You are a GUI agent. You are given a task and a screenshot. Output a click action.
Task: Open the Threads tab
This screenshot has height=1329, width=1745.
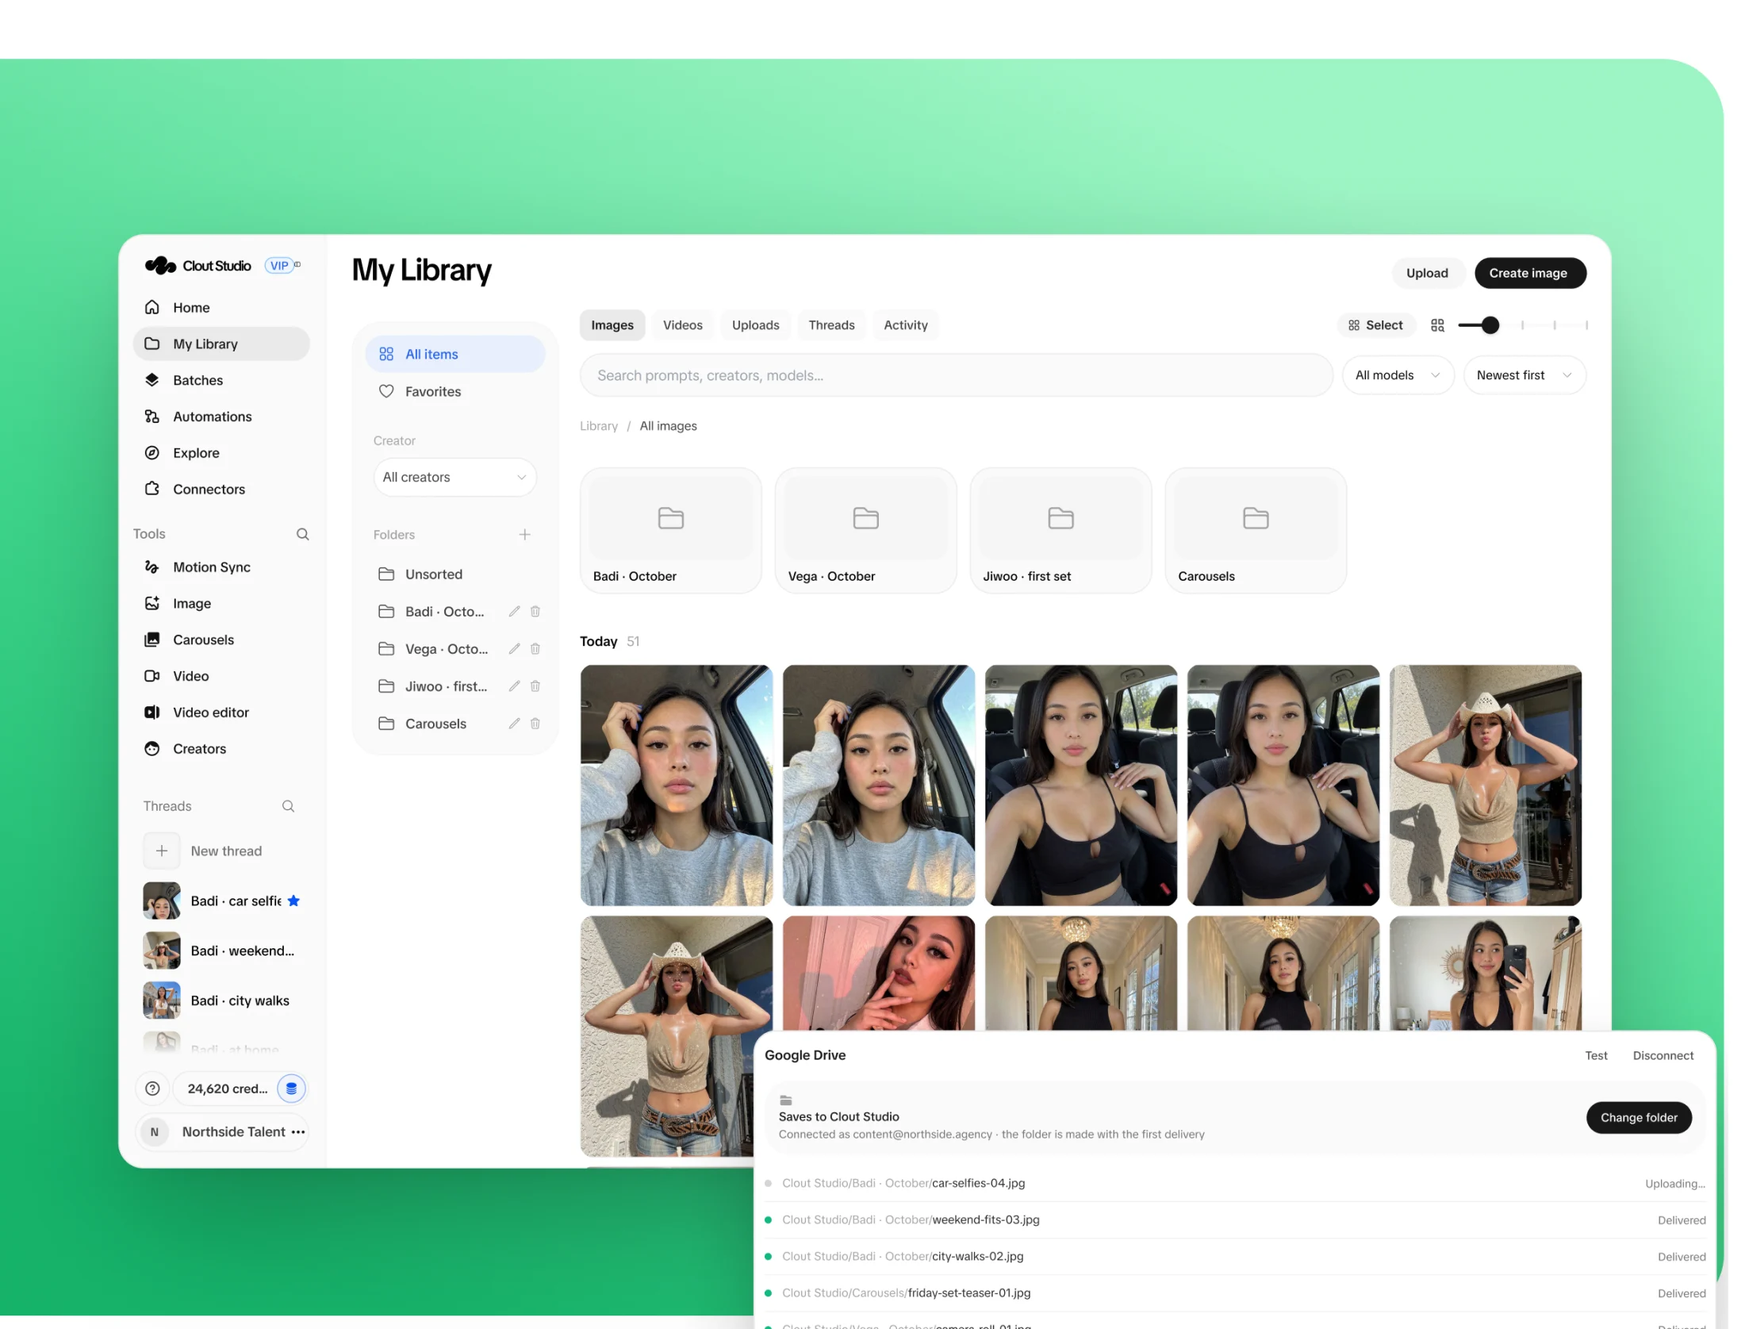pyautogui.click(x=832, y=326)
